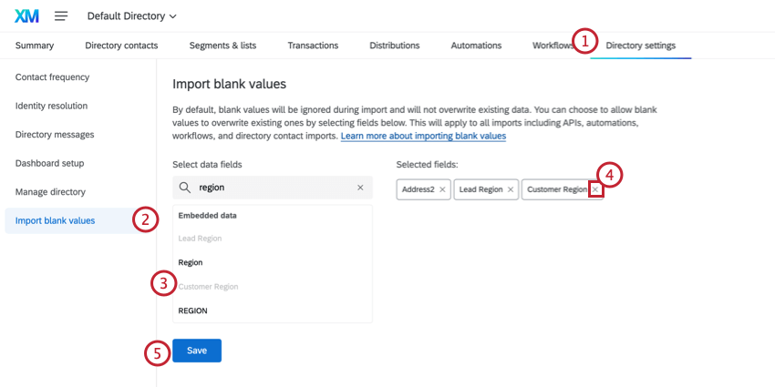775x387 pixels.
Task: Open Learn more about importing blank values
Action: (x=423, y=137)
